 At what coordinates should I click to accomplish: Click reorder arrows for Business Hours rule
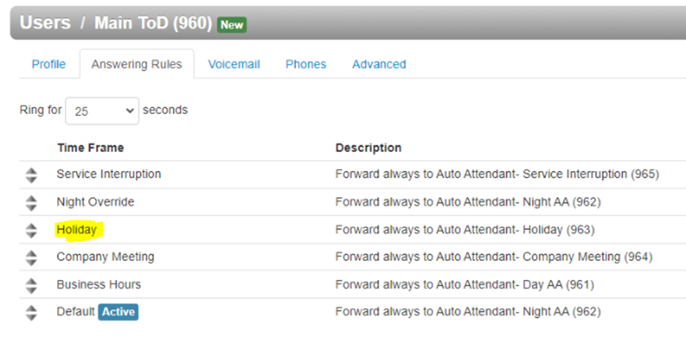31,285
